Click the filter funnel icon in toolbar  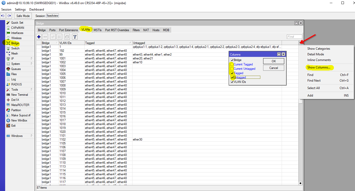point(75,37)
